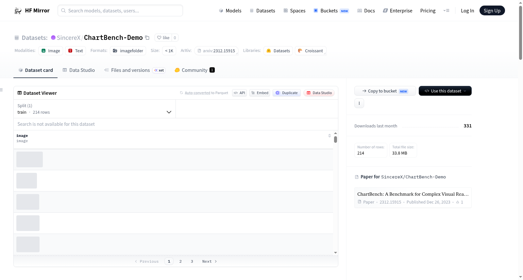Screen dimensions: 523x280
Task: Click the Datasets library tag
Action: (278, 51)
